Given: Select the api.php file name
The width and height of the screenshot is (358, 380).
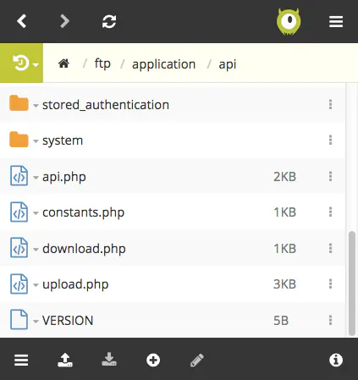Looking at the screenshot, I should (x=64, y=178).
